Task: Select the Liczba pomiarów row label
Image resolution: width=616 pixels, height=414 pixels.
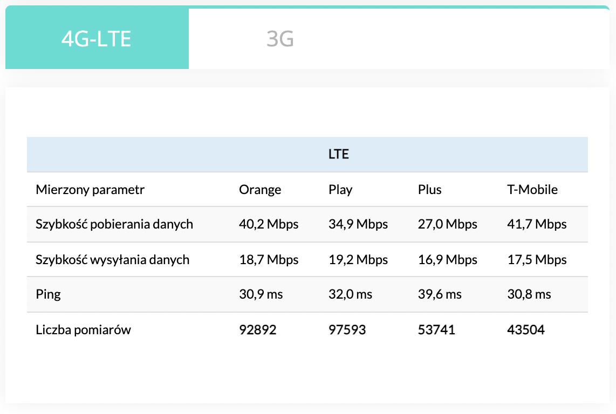Action: tap(84, 330)
